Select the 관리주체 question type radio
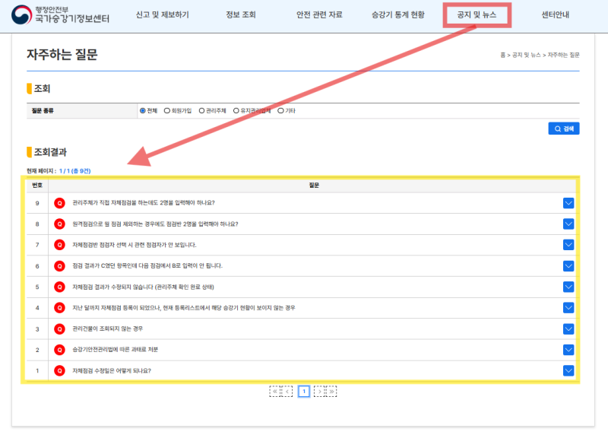The width and height of the screenshot is (608, 438). [x=201, y=110]
